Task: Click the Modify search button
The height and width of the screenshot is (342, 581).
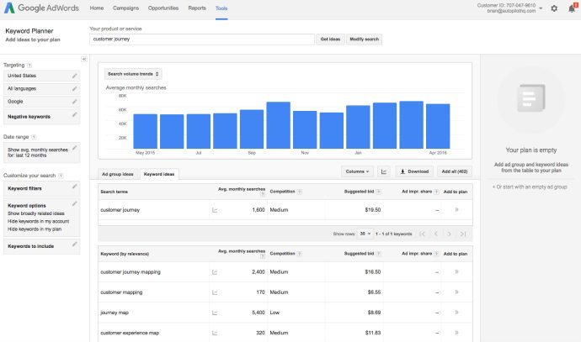Action: point(365,39)
